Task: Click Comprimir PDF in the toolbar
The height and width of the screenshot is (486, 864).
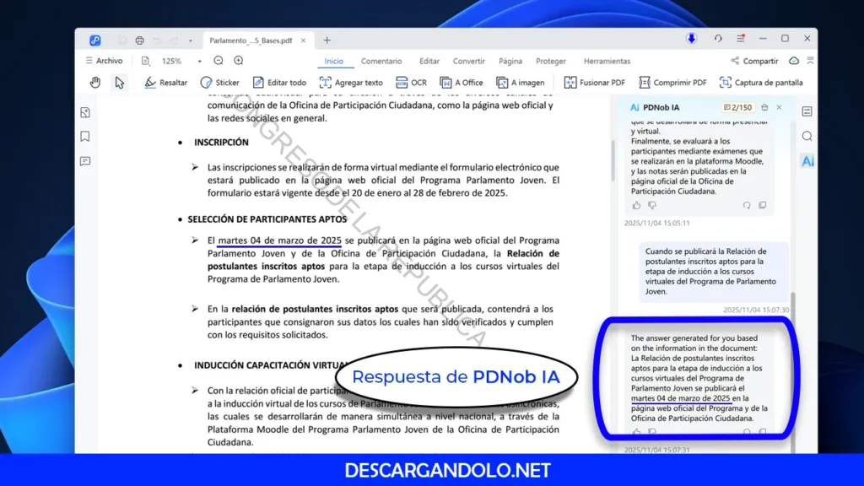Action: [672, 82]
